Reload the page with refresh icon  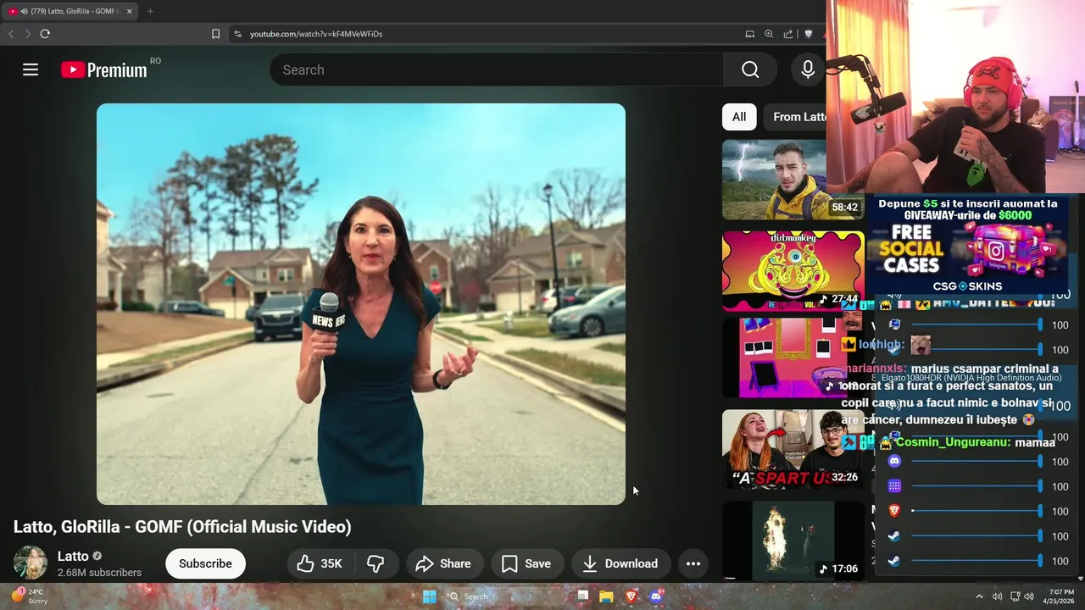(x=45, y=34)
